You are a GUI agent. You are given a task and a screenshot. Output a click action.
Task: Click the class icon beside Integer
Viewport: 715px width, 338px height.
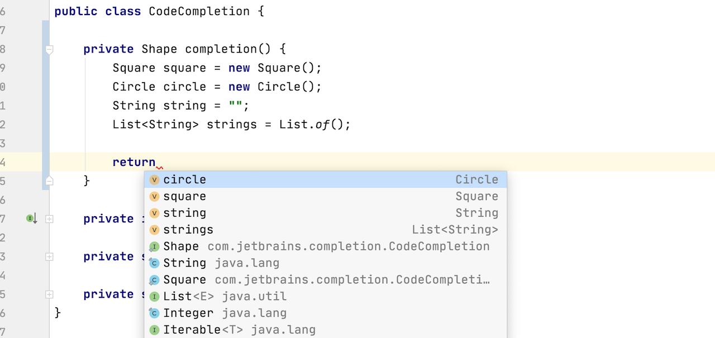coord(154,313)
